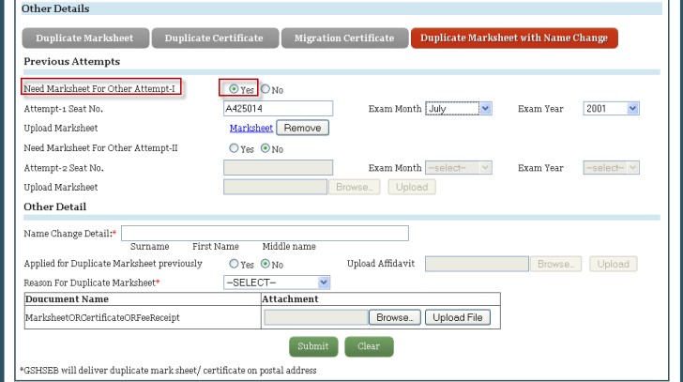Viewport: 683px width, 382px height.
Task: Select No for Marksheet For Other Attempt-I
Action: point(266,89)
